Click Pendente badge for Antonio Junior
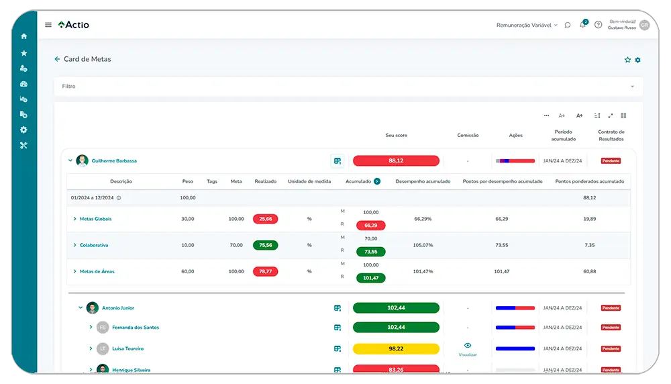 coord(611,308)
